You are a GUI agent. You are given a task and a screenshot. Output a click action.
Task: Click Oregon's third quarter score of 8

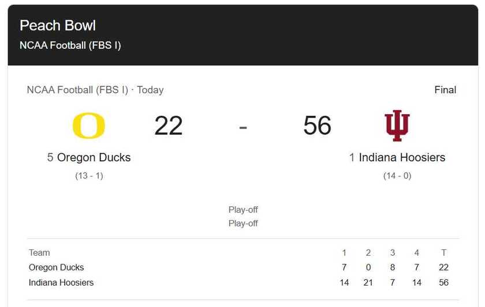coord(393,267)
